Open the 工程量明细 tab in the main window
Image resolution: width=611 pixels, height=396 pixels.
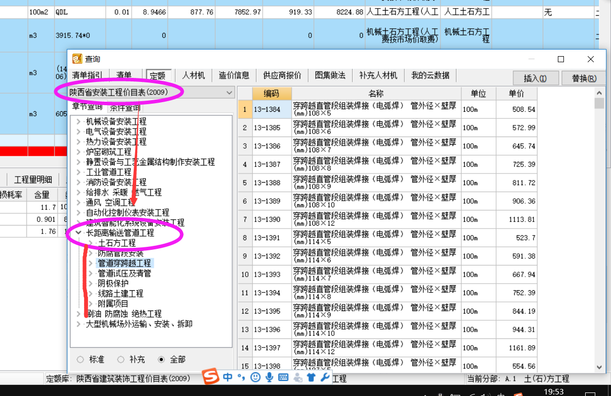[33, 180]
